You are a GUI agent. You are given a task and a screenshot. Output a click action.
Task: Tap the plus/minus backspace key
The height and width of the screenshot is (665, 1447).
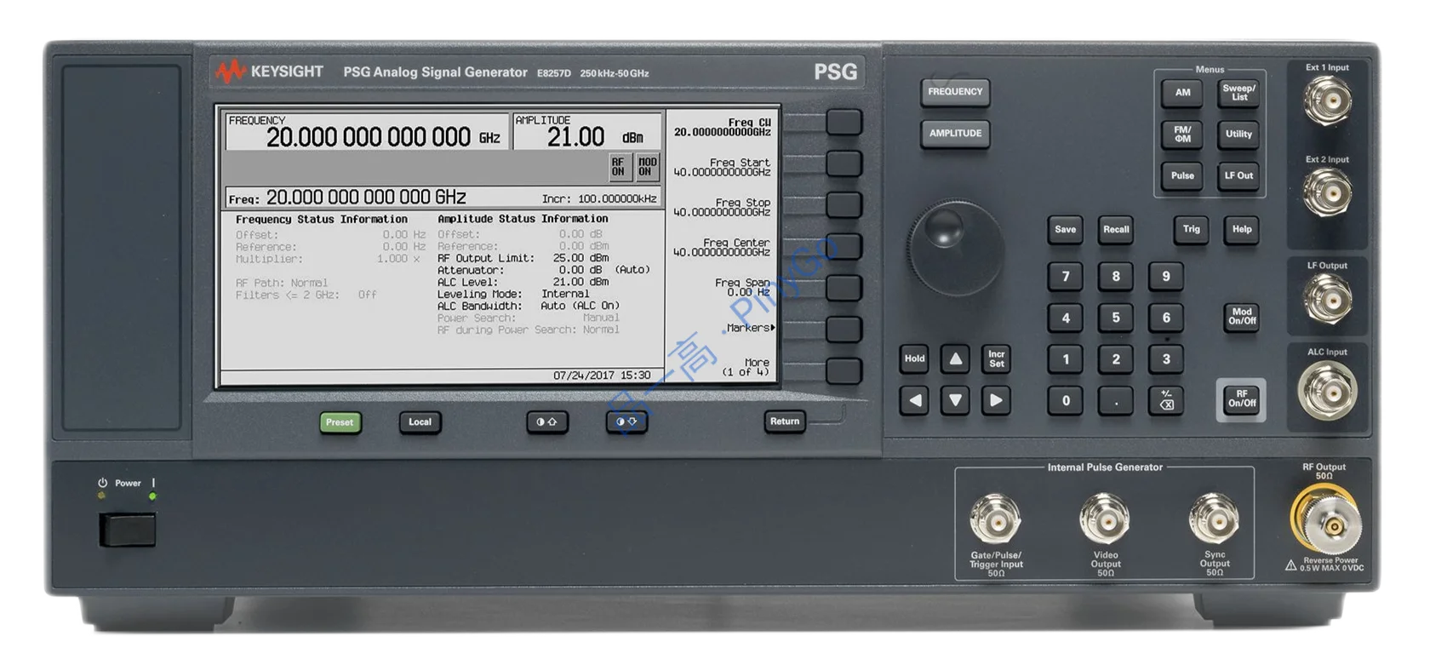1166,401
